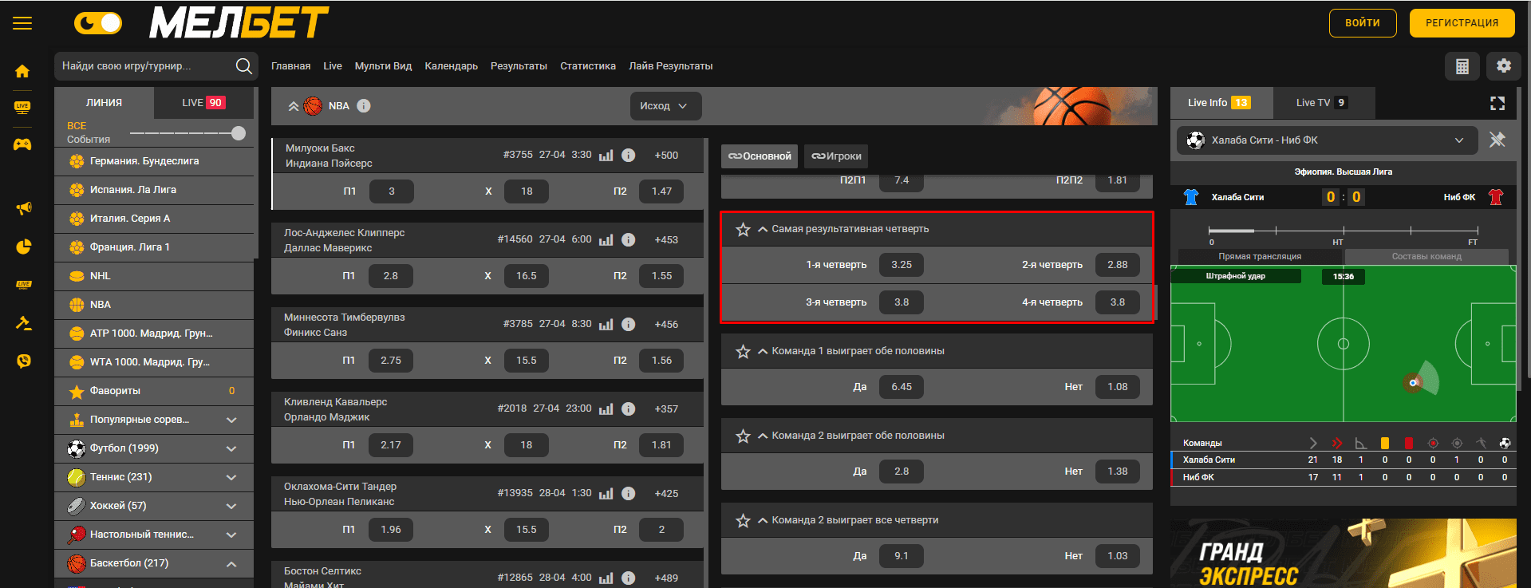Switch to LIVE 90 tab
This screenshot has width=1531, height=588.
coord(203,103)
